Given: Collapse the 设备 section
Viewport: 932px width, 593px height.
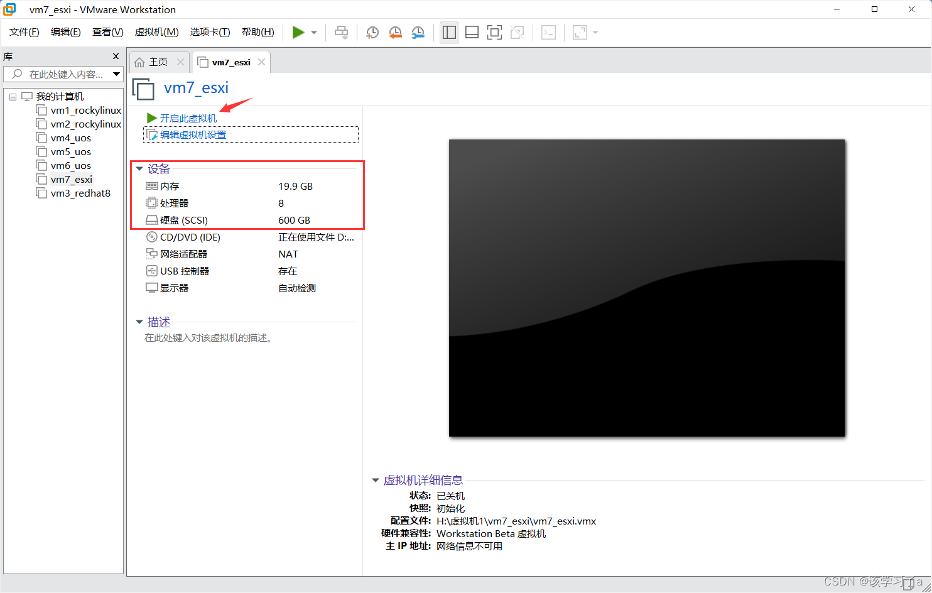Looking at the screenshot, I should click(139, 169).
